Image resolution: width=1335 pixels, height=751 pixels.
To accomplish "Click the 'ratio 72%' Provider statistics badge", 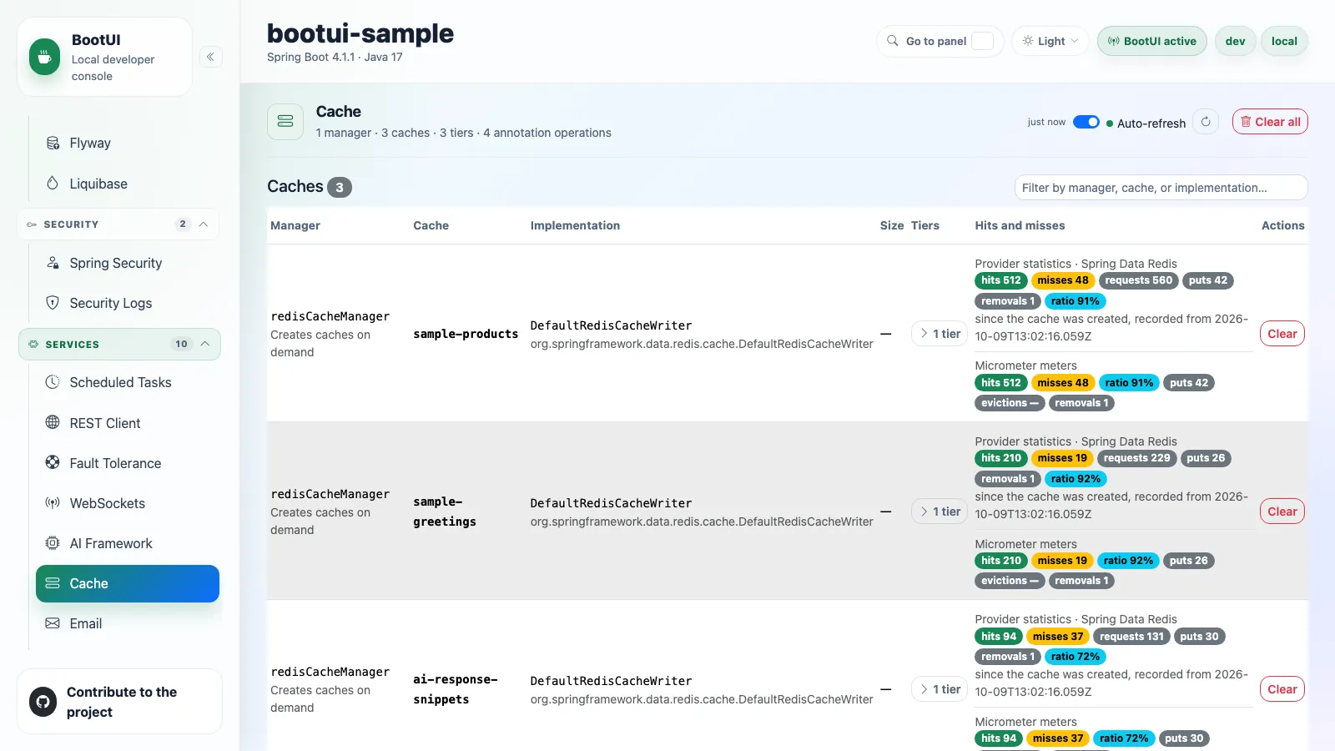I will pyautogui.click(x=1075, y=657).
